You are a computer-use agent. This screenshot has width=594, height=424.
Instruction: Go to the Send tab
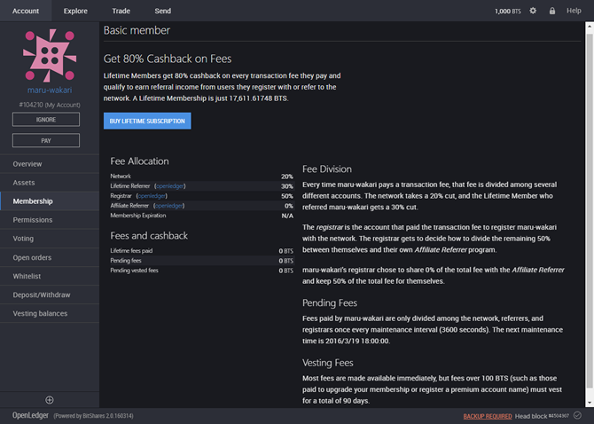[x=162, y=11]
